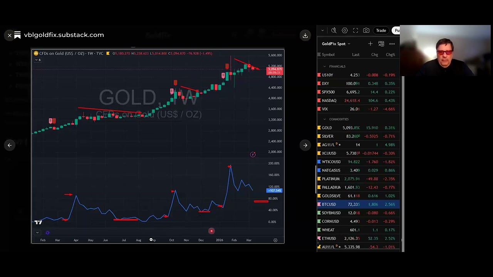Sort watchlist by the Chg column
The width and height of the screenshot is (493, 277).
tap(374, 55)
